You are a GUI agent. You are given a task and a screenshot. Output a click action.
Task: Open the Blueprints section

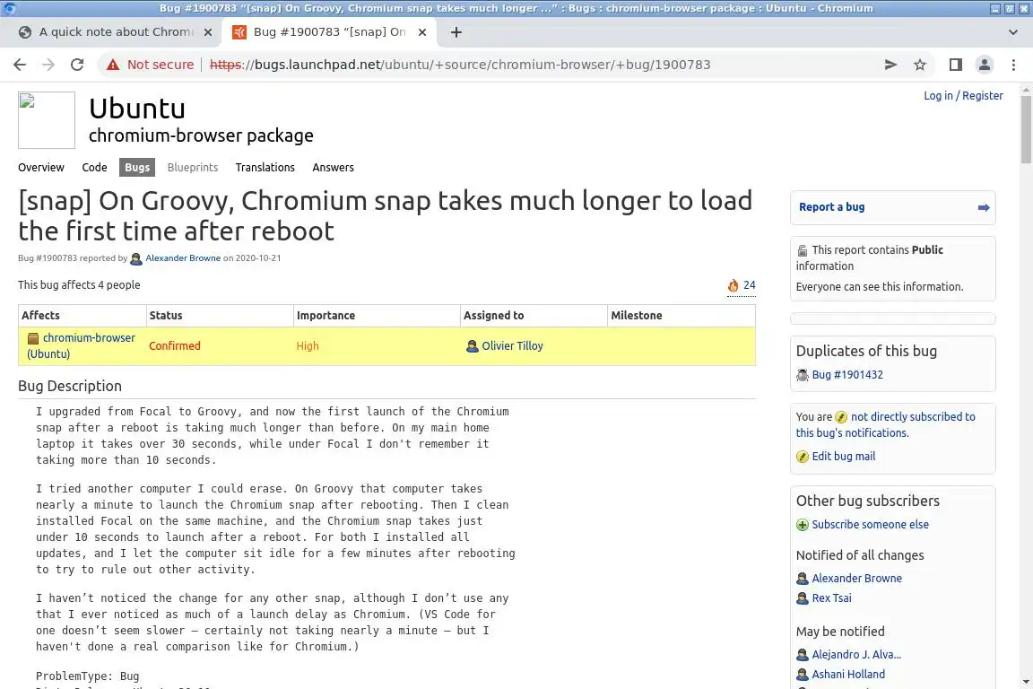pyautogui.click(x=193, y=168)
